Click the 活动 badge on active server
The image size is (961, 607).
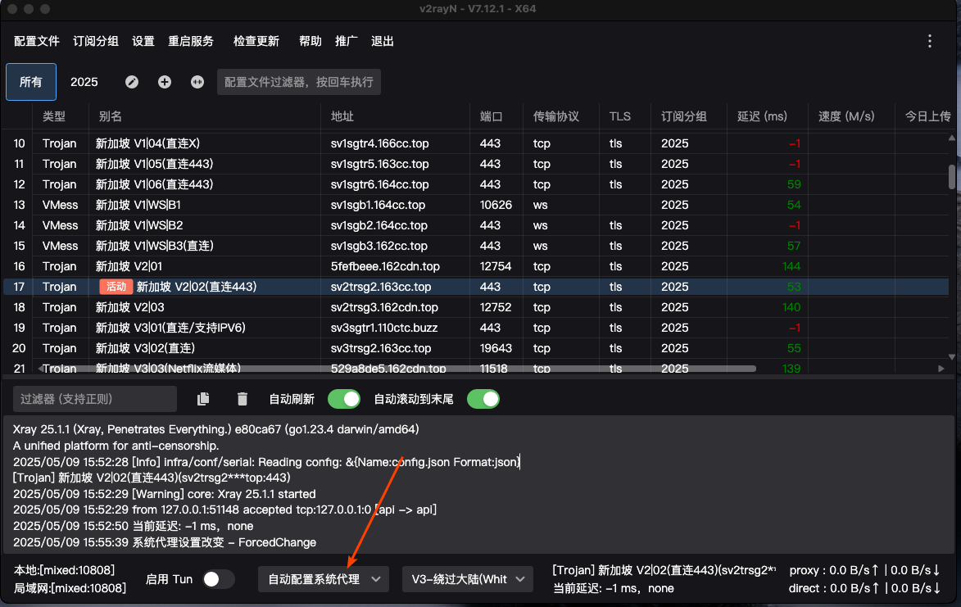116,287
